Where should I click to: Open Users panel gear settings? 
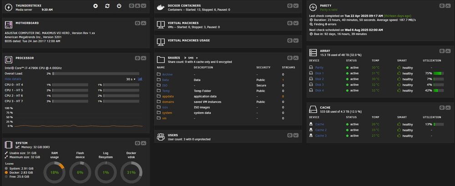pos(289,135)
